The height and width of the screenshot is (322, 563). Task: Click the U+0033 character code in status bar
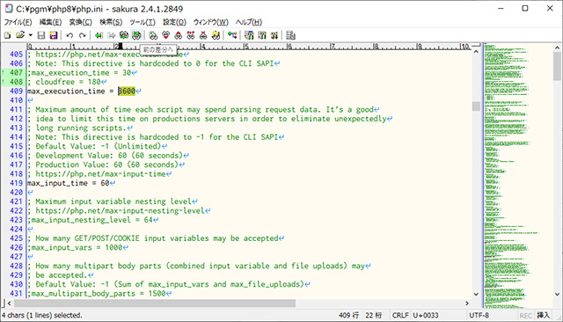click(426, 316)
